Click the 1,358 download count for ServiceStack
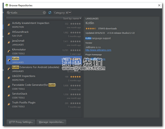 66,94
